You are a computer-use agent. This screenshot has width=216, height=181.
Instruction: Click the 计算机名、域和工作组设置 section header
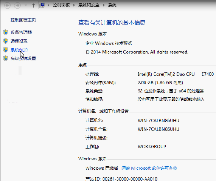tap(103, 111)
